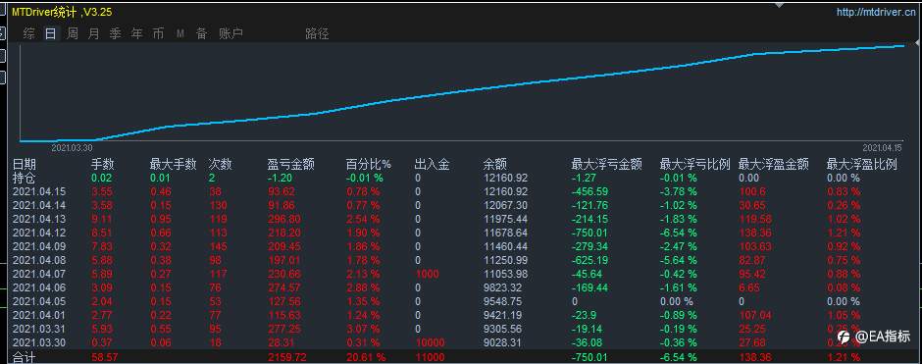The height and width of the screenshot is (364, 922).
Task: Click deposit value 1000 on 2021.04.07
Action: [427, 274]
